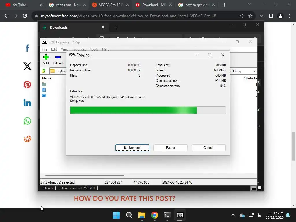Open Chrome profile avatar
Screen dimensions: 296x222
coord(280,16)
